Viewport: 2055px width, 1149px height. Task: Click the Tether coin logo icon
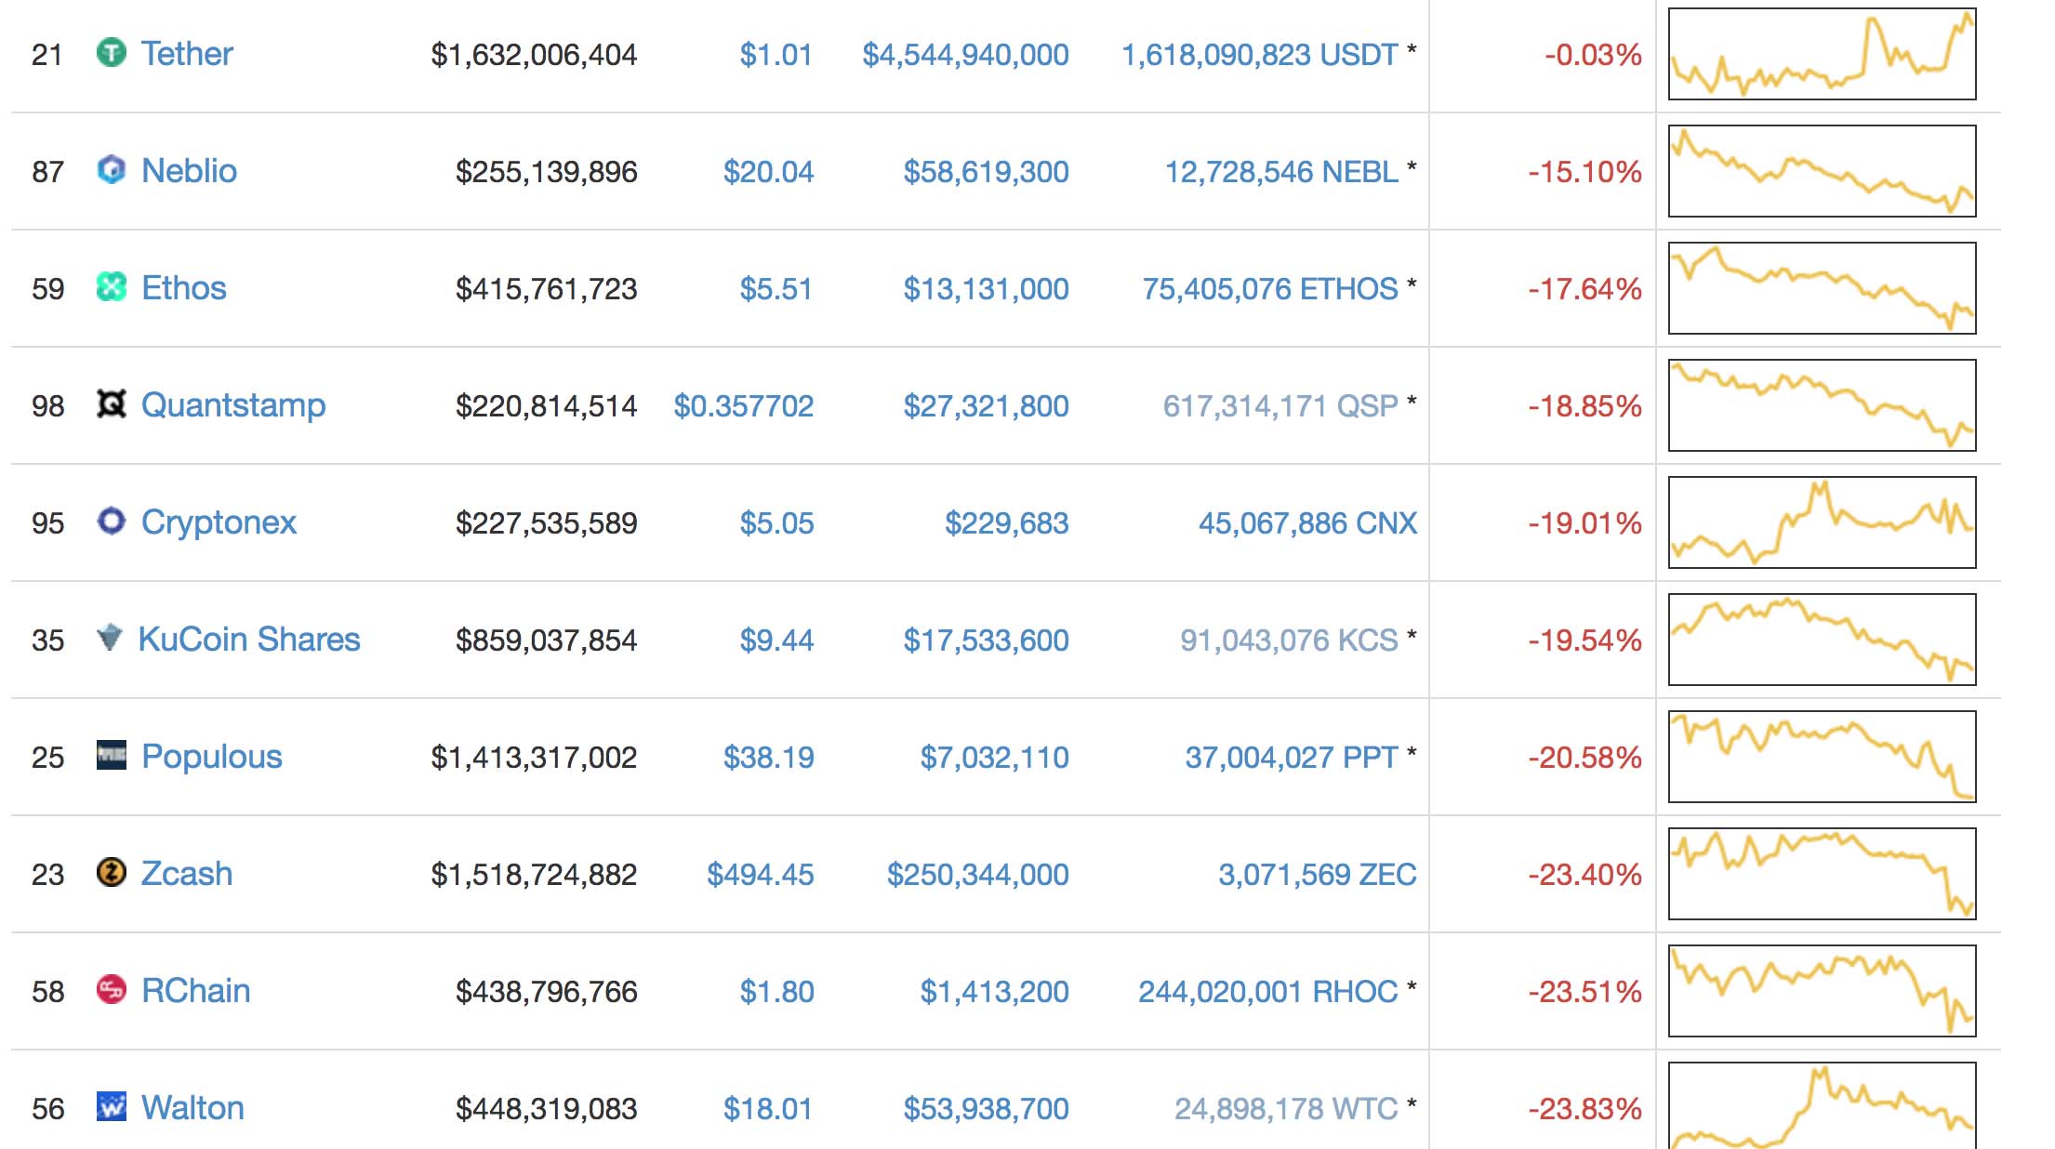pyautogui.click(x=111, y=53)
